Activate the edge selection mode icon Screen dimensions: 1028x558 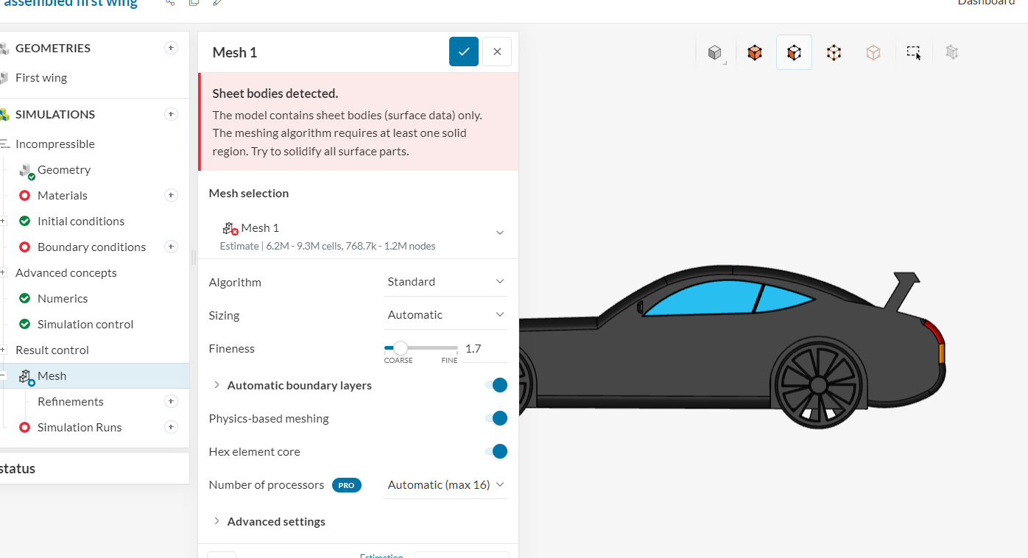point(834,52)
